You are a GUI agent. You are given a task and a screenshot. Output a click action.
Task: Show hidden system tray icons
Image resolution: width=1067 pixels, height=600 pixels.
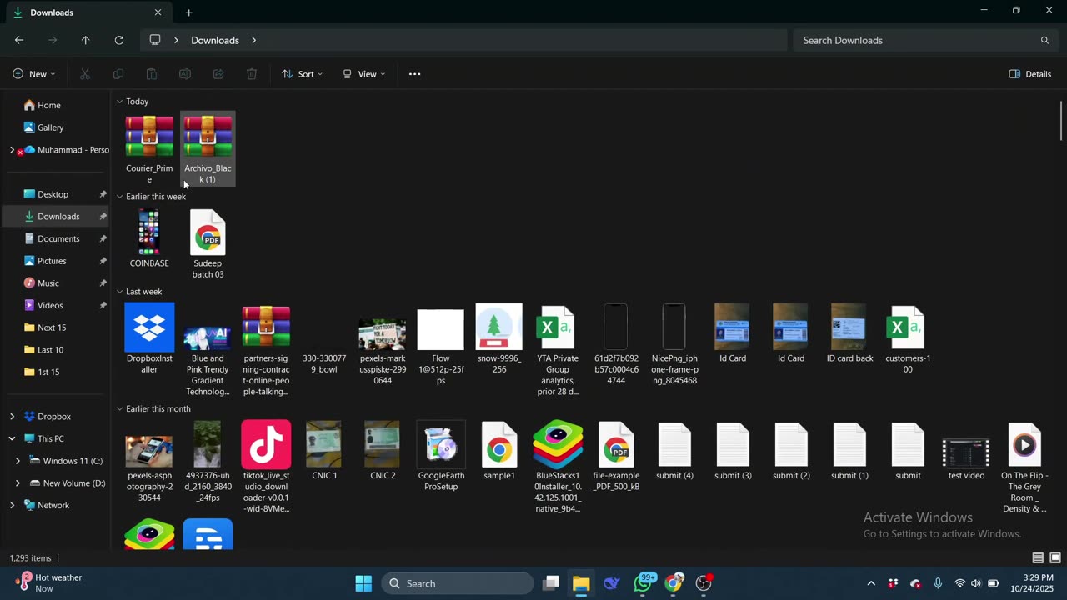click(x=871, y=583)
